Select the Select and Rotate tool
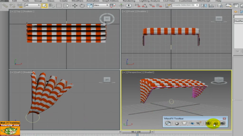This screenshot has width=243, height=136. (x=82, y=6)
